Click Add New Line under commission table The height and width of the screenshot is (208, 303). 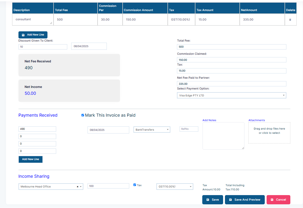33,35
